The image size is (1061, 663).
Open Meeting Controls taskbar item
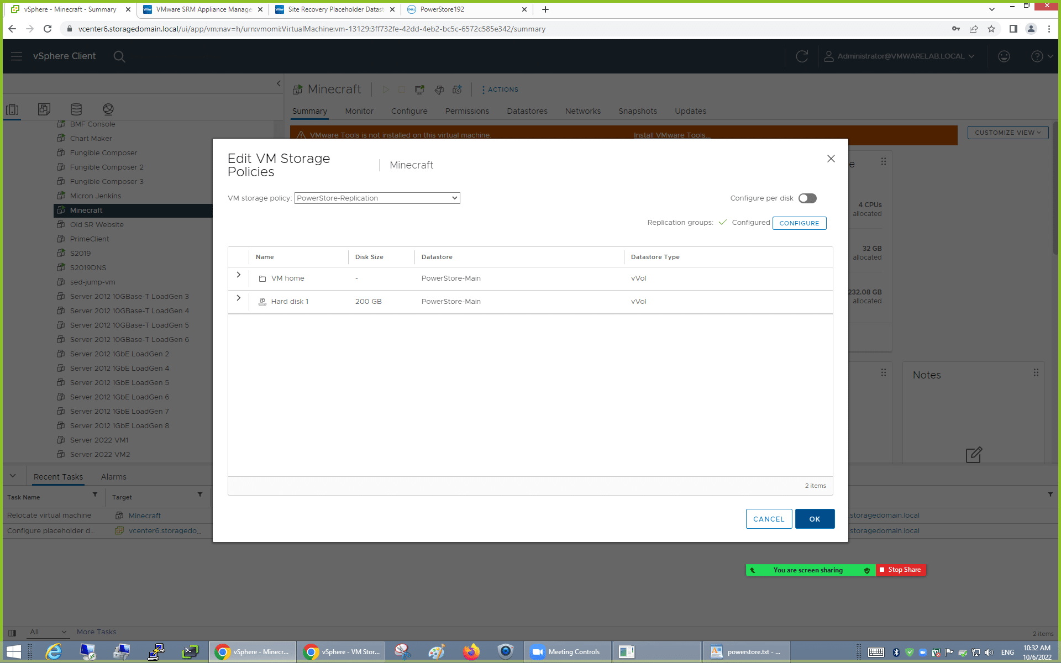pos(568,652)
